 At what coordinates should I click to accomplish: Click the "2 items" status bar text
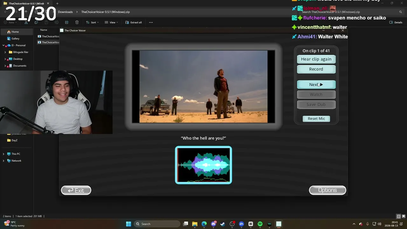coord(7,216)
